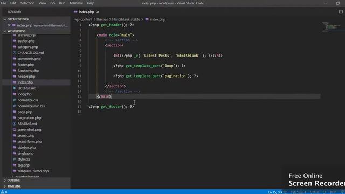The image size is (345, 194).
Task: Click the split editor icon
Action: click(341, 12)
